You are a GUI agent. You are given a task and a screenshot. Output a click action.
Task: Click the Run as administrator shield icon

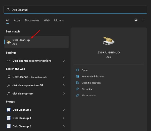(78, 76)
